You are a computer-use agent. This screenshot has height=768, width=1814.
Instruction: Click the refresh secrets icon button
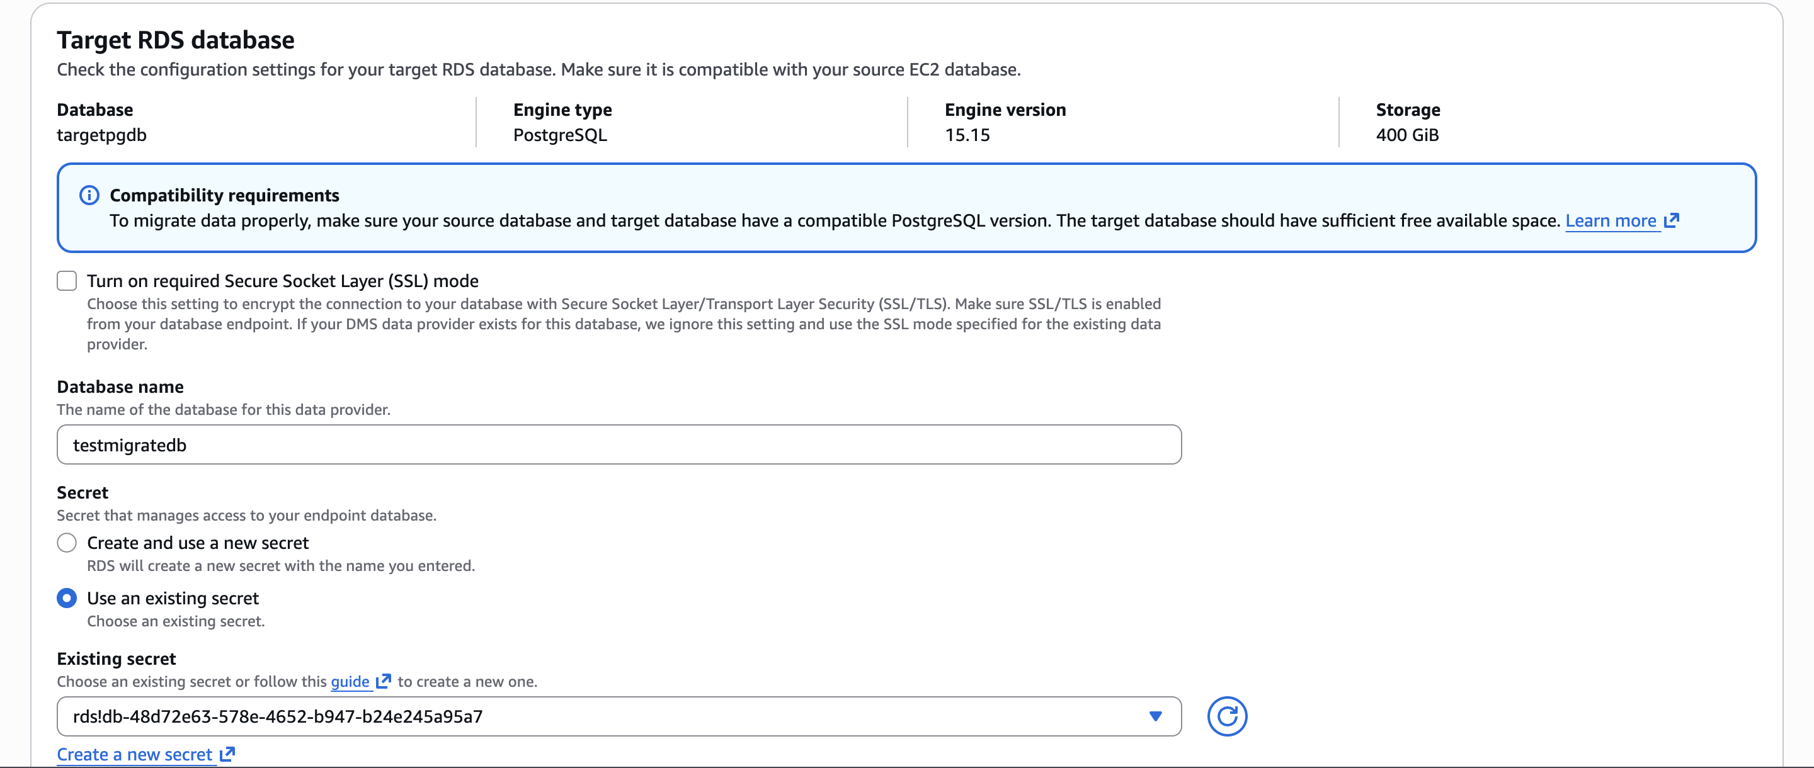(1227, 716)
